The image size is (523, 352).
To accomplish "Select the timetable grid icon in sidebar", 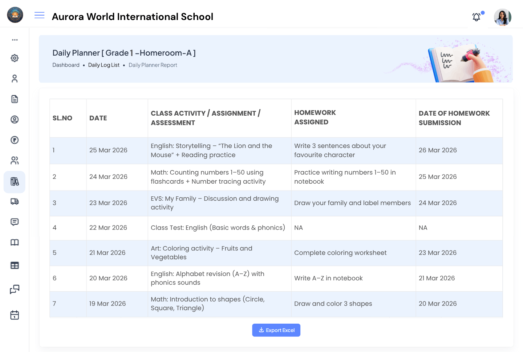I will click(x=15, y=265).
